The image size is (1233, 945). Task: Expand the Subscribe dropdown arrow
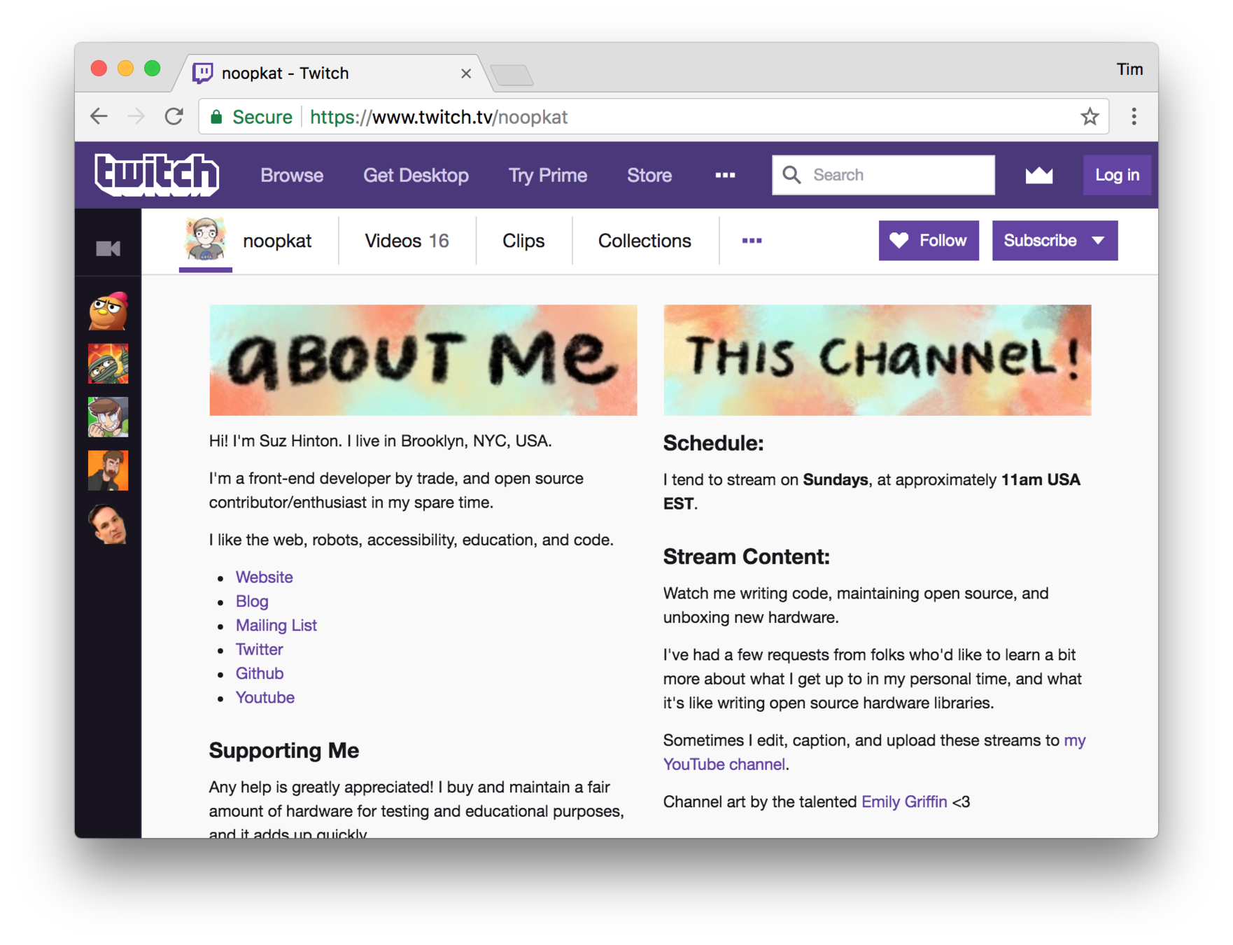click(1098, 241)
